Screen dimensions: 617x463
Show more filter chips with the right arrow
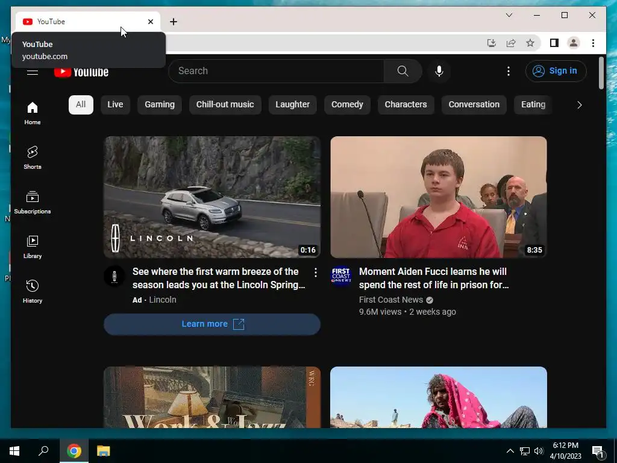click(579, 105)
